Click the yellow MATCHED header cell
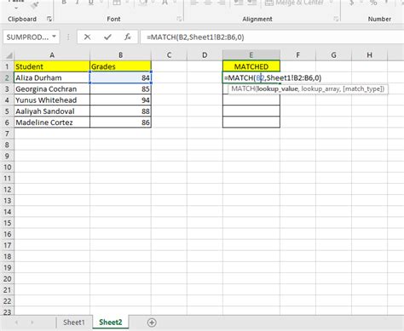 (x=251, y=66)
